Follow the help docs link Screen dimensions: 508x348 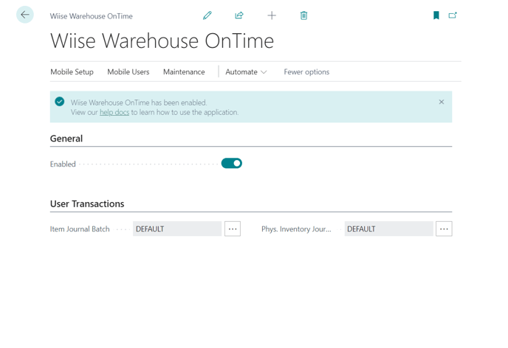(114, 112)
